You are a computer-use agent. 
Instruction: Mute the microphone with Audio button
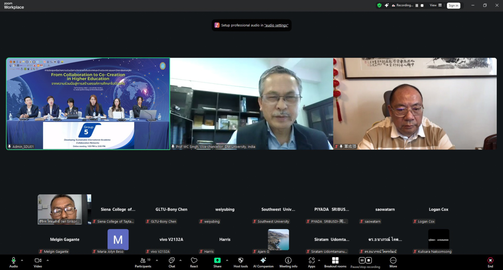13,262
